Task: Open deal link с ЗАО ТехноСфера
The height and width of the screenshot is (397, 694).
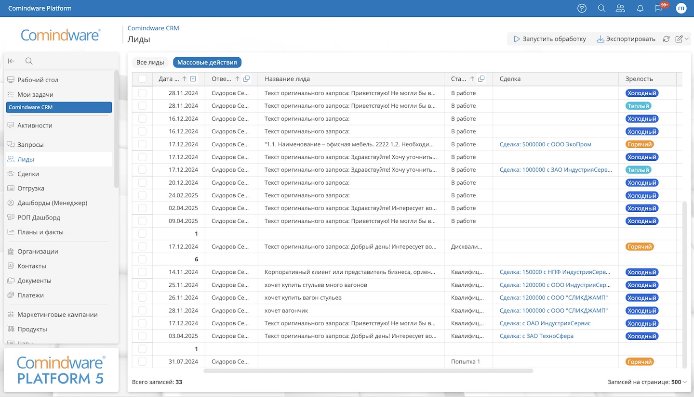Action: coord(536,336)
